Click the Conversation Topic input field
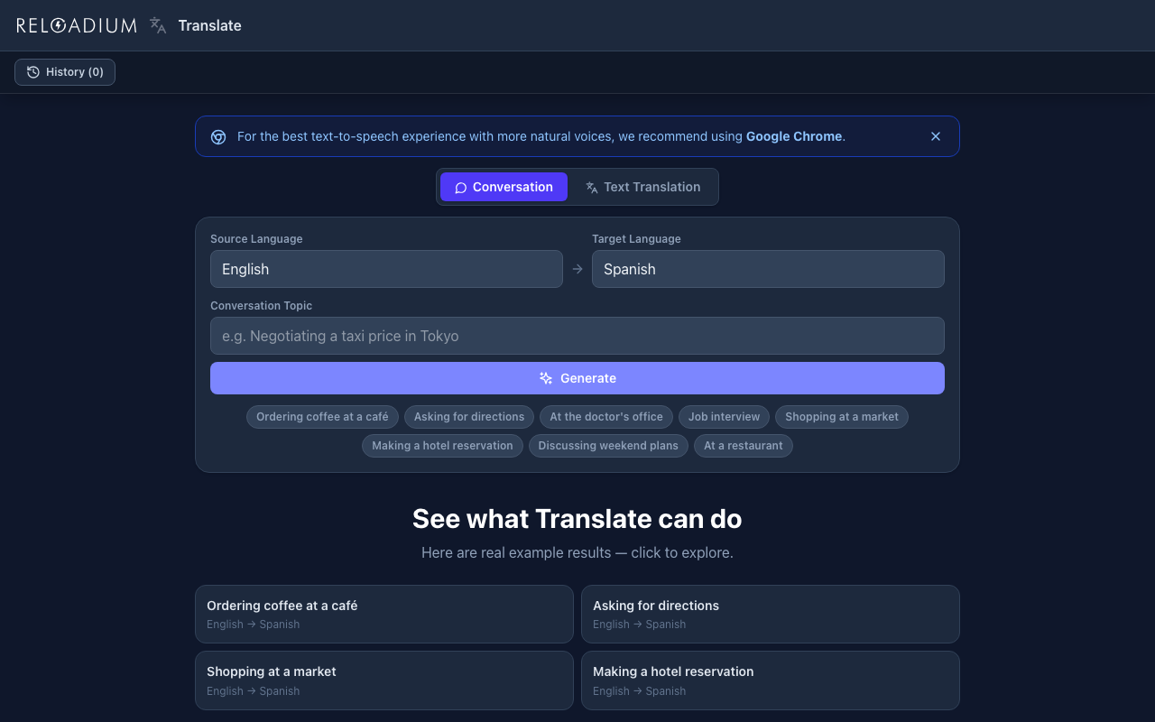The height and width of the screenshot is (722, 1155). [577, 336]
